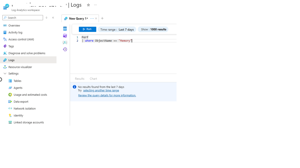Click the Resource visualizer hierarchy icon
The width and height of the screenshot is (300, 168).
pyautogui.click(x=5, y=67)
